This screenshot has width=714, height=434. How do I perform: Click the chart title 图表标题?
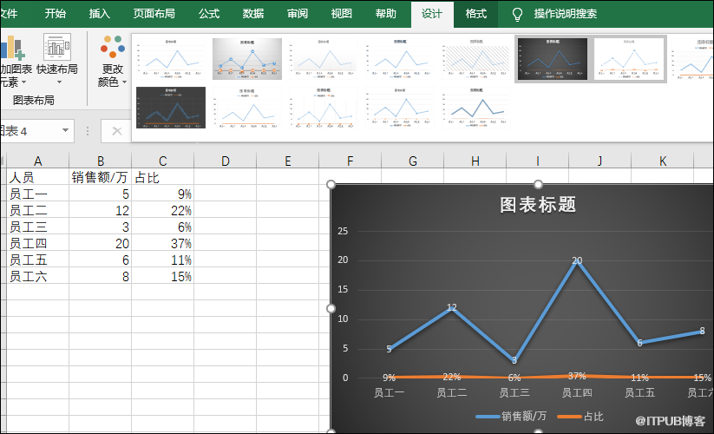click(x=538, y=205)
